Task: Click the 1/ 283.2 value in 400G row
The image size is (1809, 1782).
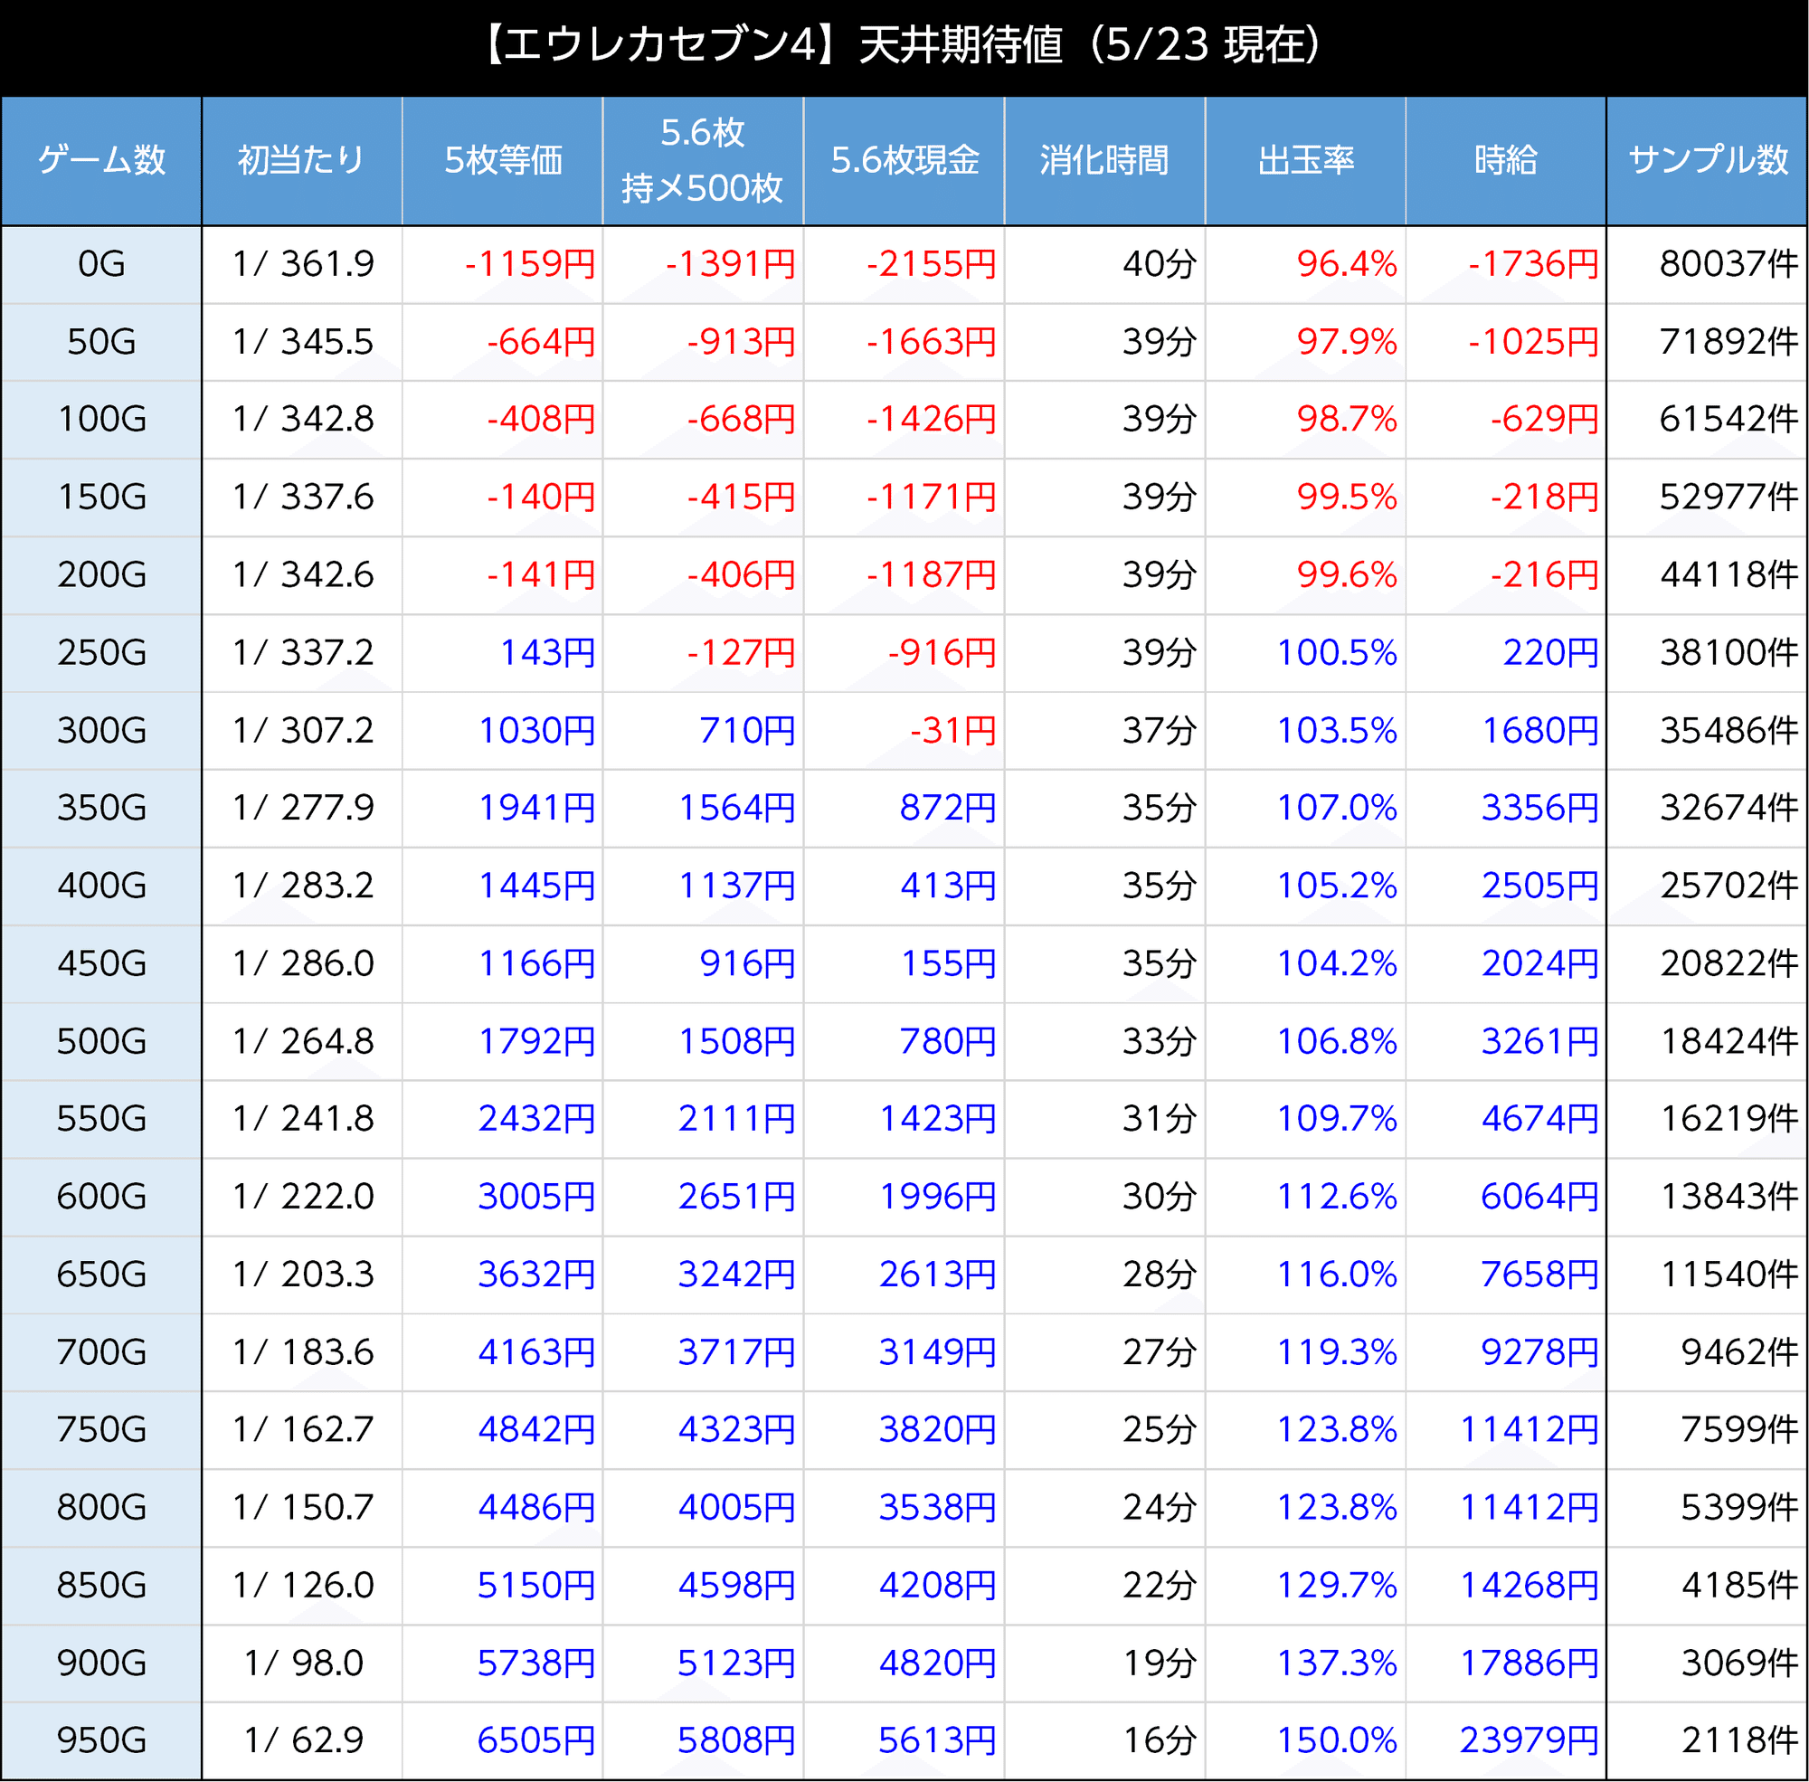Action: pos(302,886)
